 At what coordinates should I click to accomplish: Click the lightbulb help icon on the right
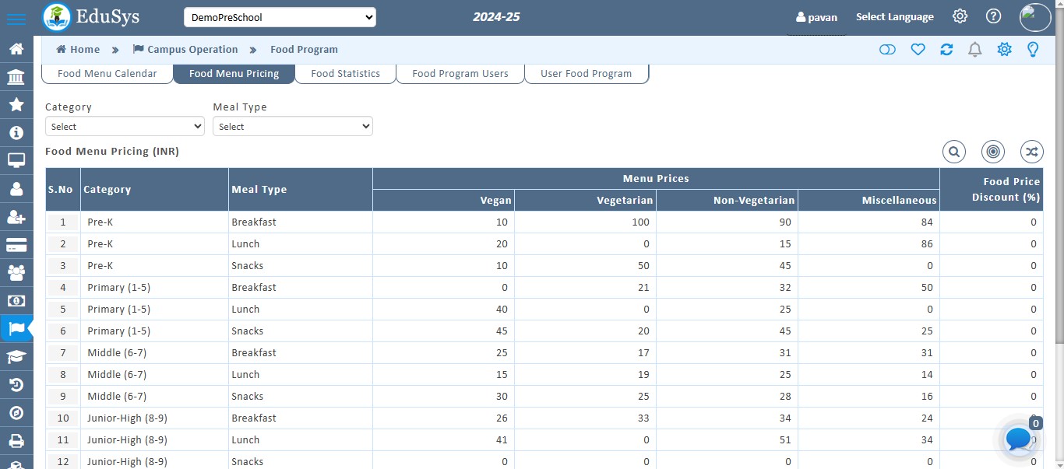coord(1033,49)
